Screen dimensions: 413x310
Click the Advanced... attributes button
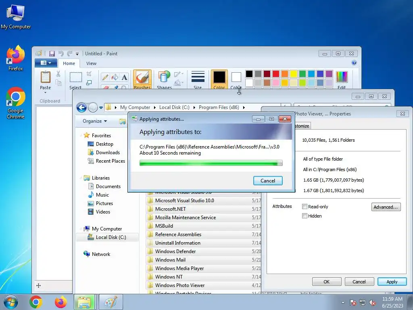pyautogui.click(x=386, y=207)
